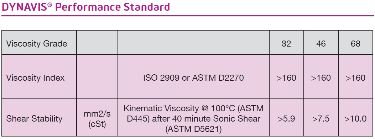Click the >7.5 shear stability value
Viewport: 375px width, 139px height.
(x=321, y=119)
